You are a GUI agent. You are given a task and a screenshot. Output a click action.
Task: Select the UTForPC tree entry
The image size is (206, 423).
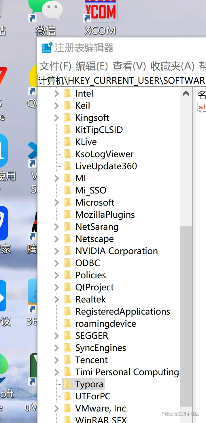93,396
